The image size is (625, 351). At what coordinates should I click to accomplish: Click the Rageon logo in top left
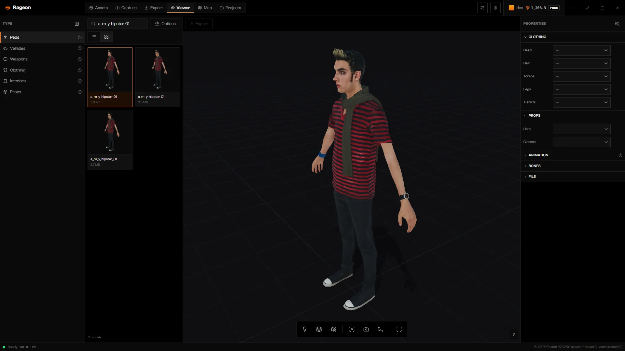18,7
